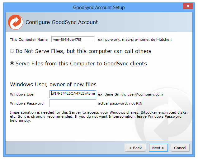Select the Do Not Serve Files option
The image size is (198, 160).
tap(12, 51)
